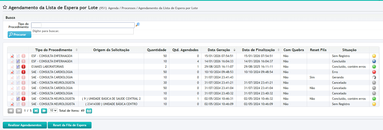Viewport: 383px width, 130px height.
Task: Click the red error icon for EXAMES LABORATORIAIS
Action: (23, 67)
